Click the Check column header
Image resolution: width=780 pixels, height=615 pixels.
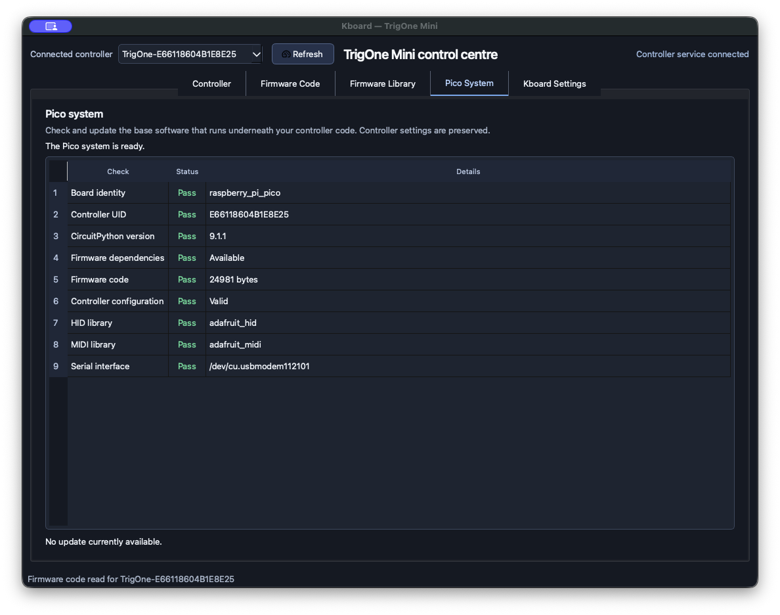[118, 171]
